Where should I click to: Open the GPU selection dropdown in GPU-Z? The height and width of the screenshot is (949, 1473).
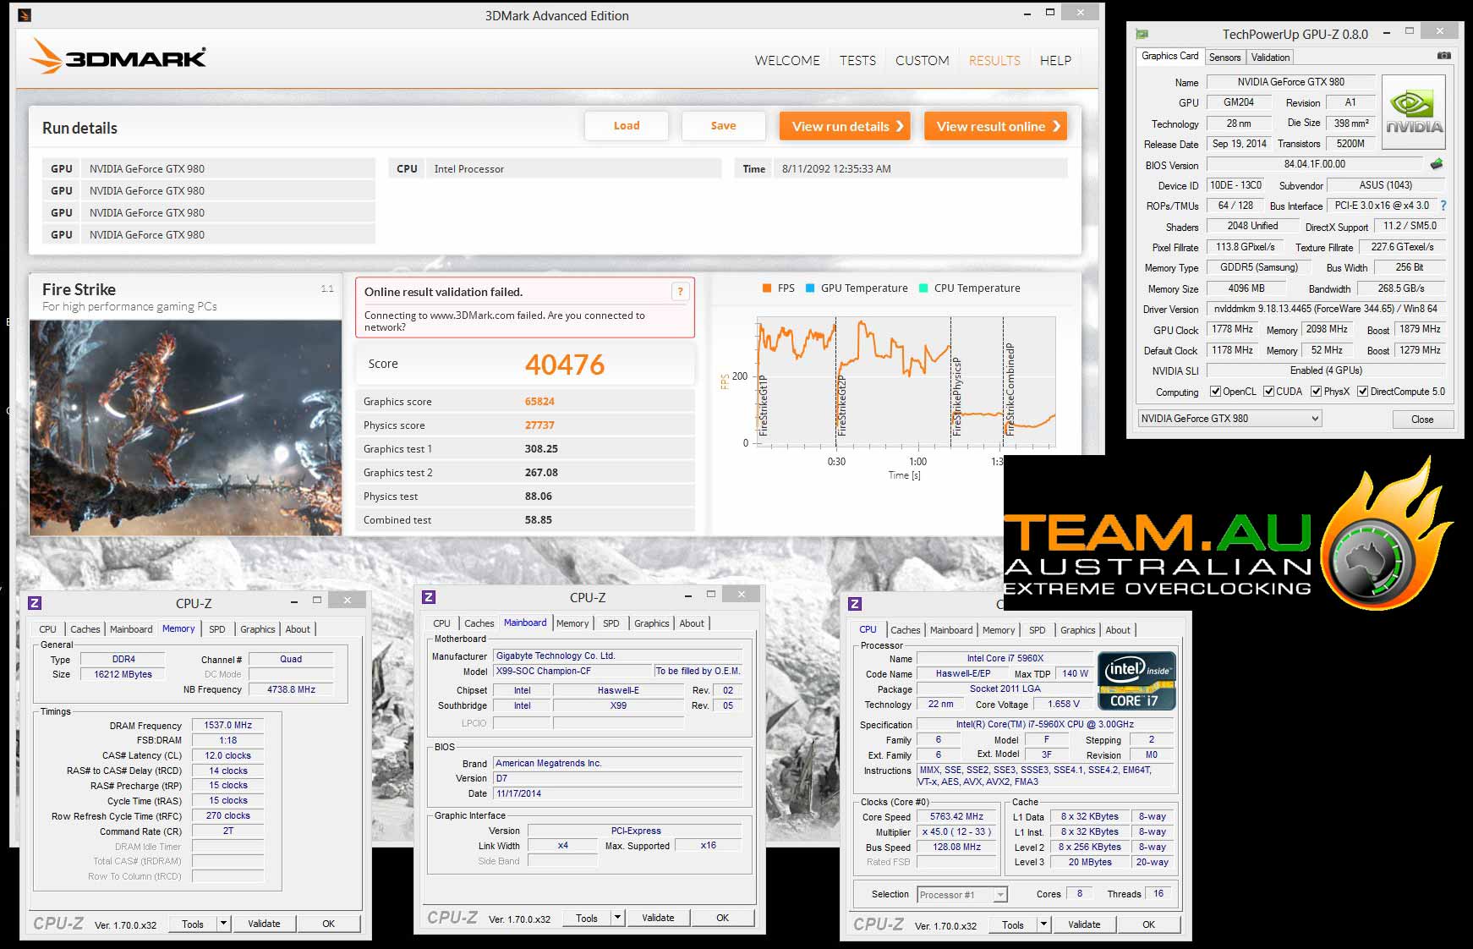(x=1229, y=419)
